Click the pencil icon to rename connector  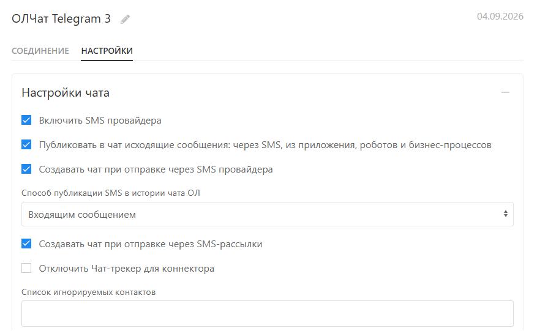coord(125,19)
